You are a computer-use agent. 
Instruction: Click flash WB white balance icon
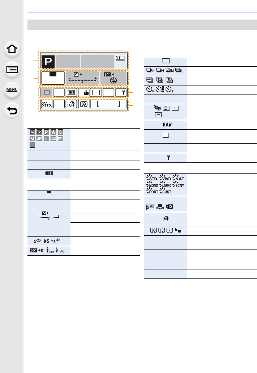151,207
